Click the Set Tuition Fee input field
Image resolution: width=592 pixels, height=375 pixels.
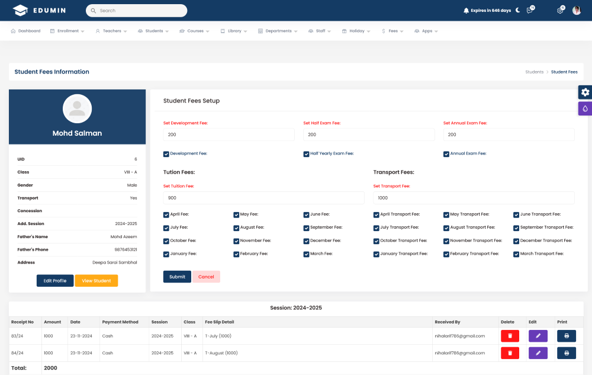pyautogui.click(x=264, y=198)
